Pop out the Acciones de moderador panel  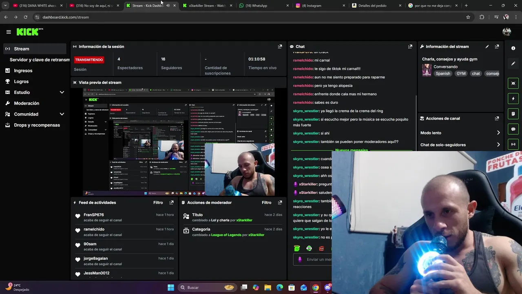point(280,203)
